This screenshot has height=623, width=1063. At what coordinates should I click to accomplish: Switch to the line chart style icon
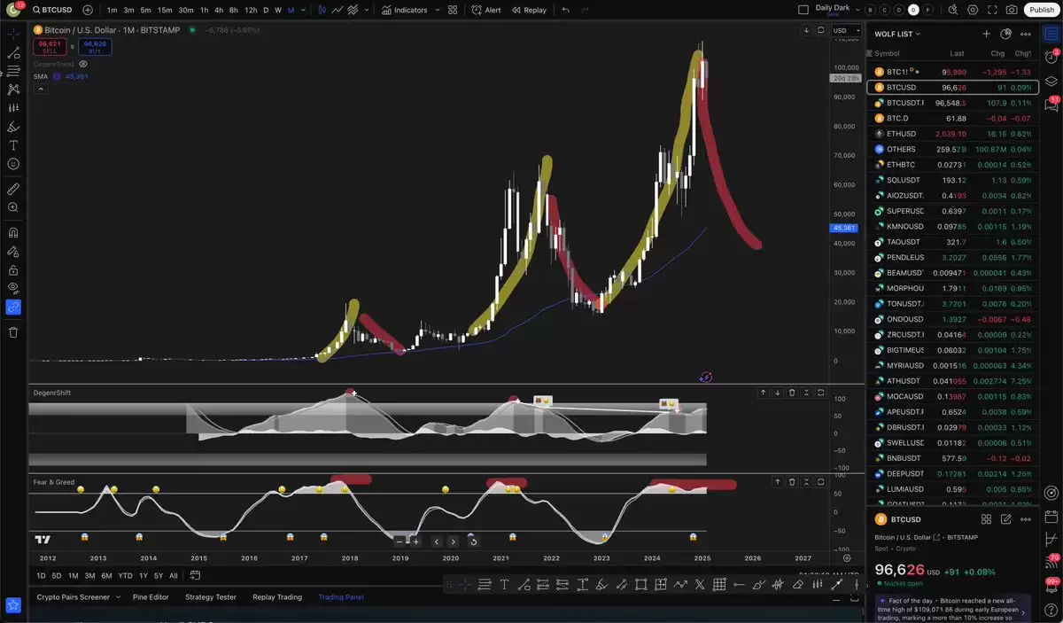[338, 10]
